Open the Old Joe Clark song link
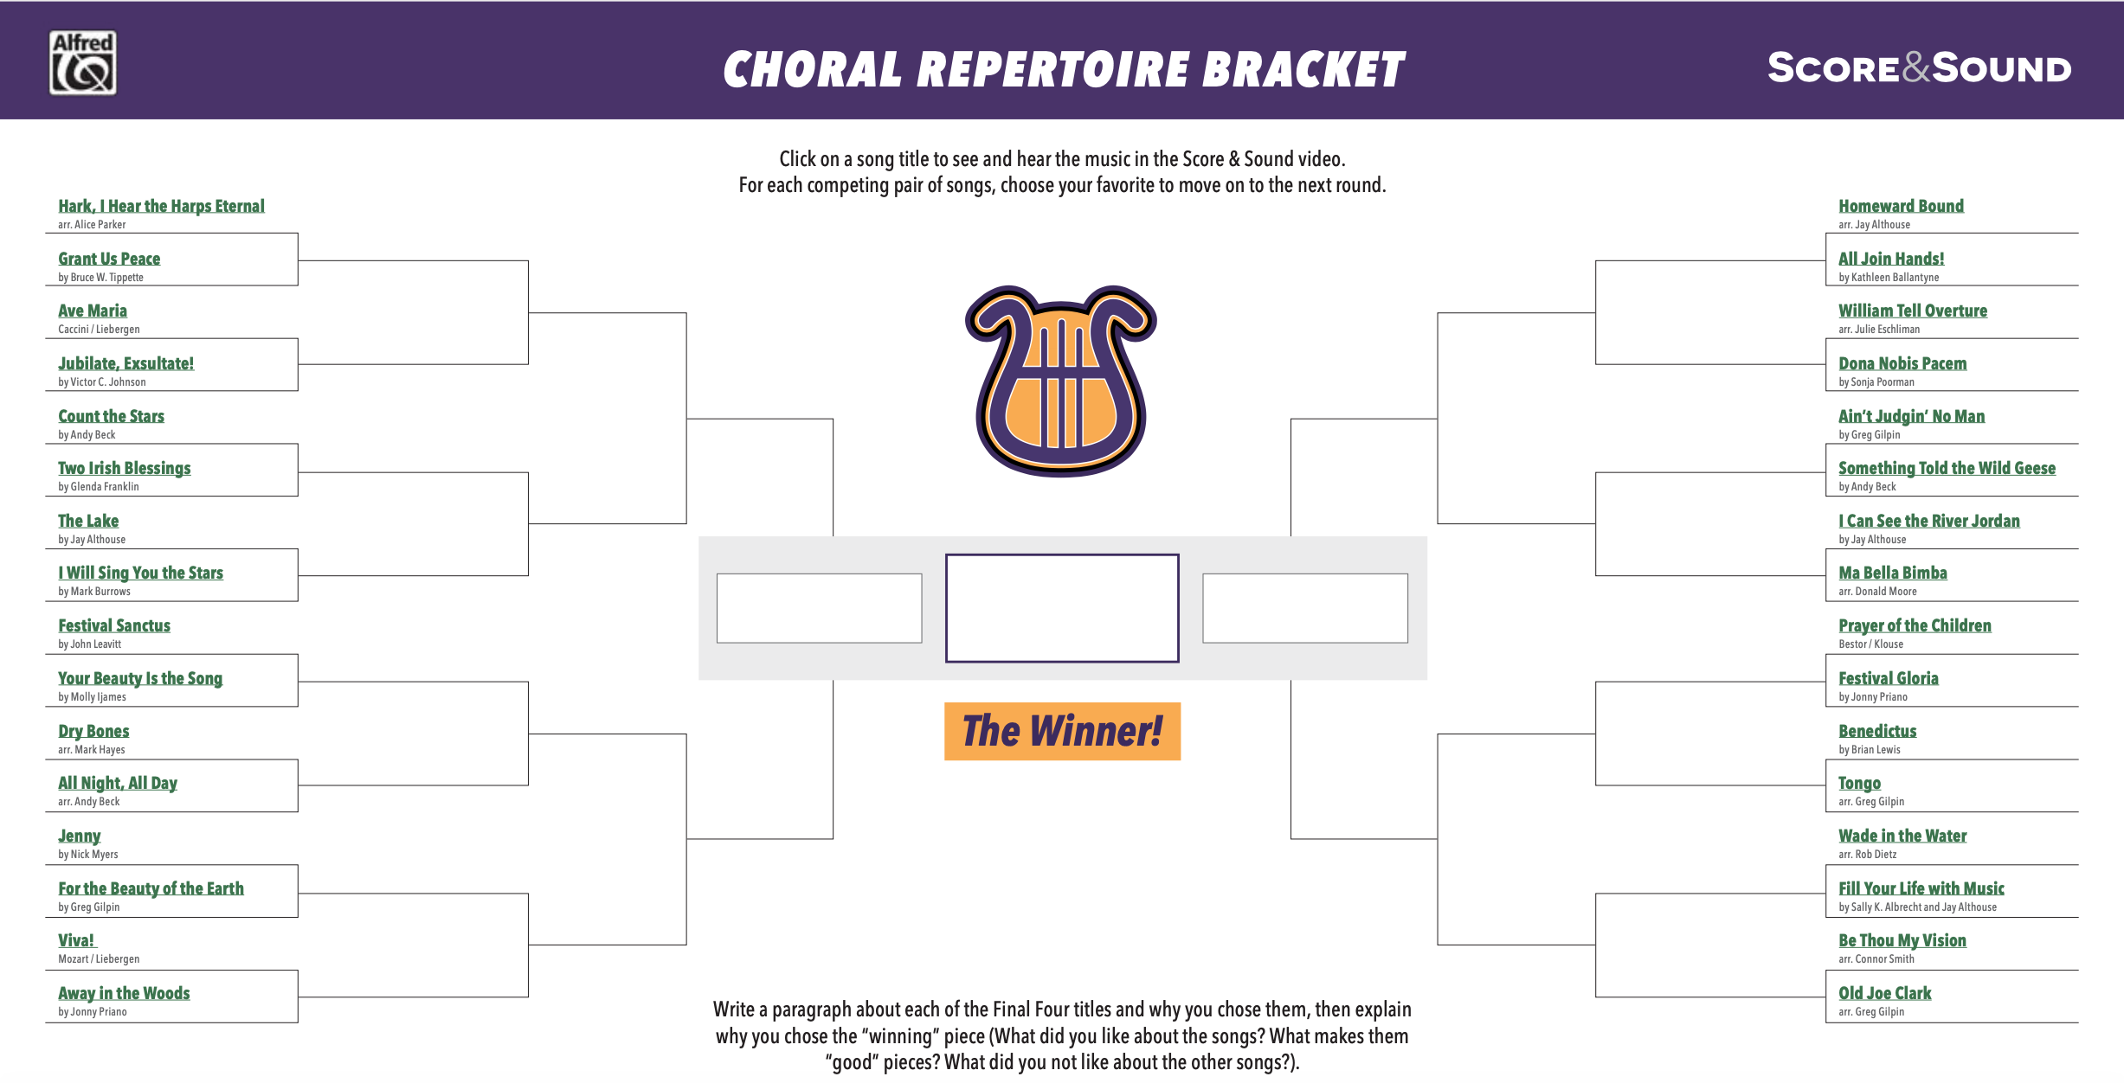 coord(1885,993)
